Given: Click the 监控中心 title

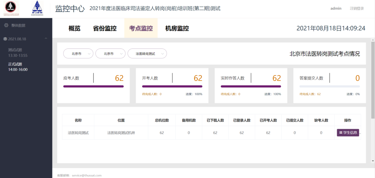Looking at the screenshot, I should 70,9.
